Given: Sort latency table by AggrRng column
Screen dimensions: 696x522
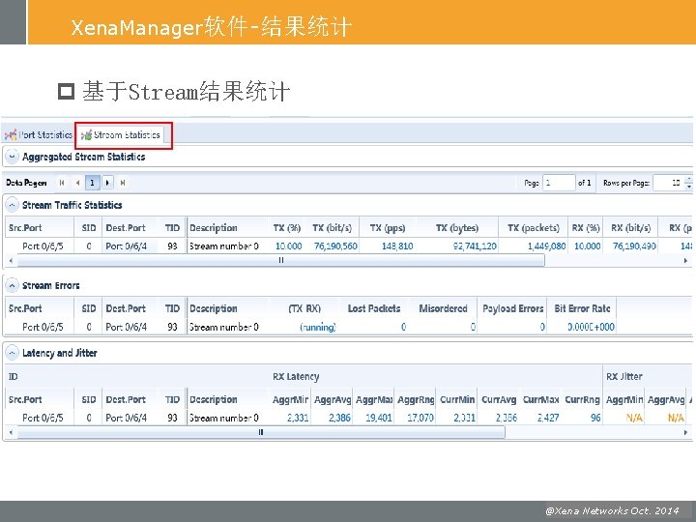Looking at the screenshot, I should coord(416,399).
